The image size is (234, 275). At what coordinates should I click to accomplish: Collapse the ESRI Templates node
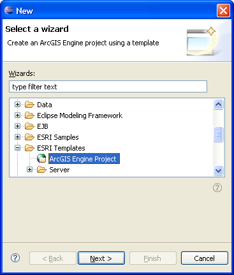point(18,148)
